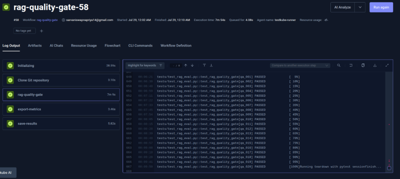400x179 pixels.
Task: Open the rag-quality-gate workflow link
Action: tap(47, 20)
